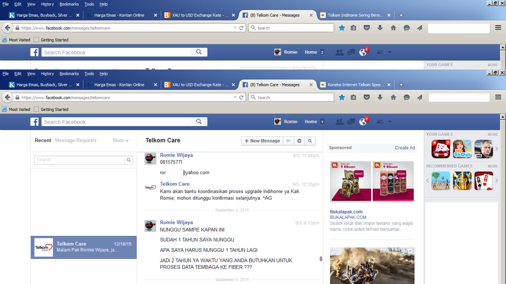This screenshot has width=506, height=284.
Task: Click the Home icon in the lower window toolbar
Action: 393,97
